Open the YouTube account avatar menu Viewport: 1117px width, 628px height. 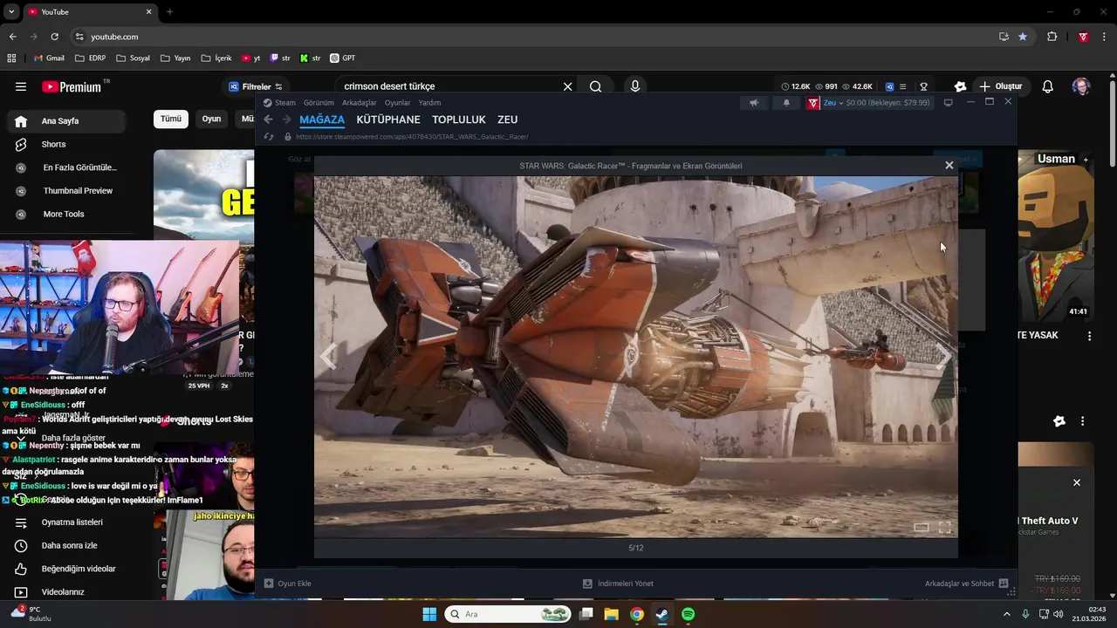(x=1081, y=86)
